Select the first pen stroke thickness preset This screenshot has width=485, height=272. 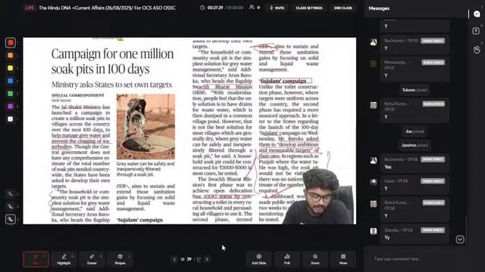(x=10, y=194)
